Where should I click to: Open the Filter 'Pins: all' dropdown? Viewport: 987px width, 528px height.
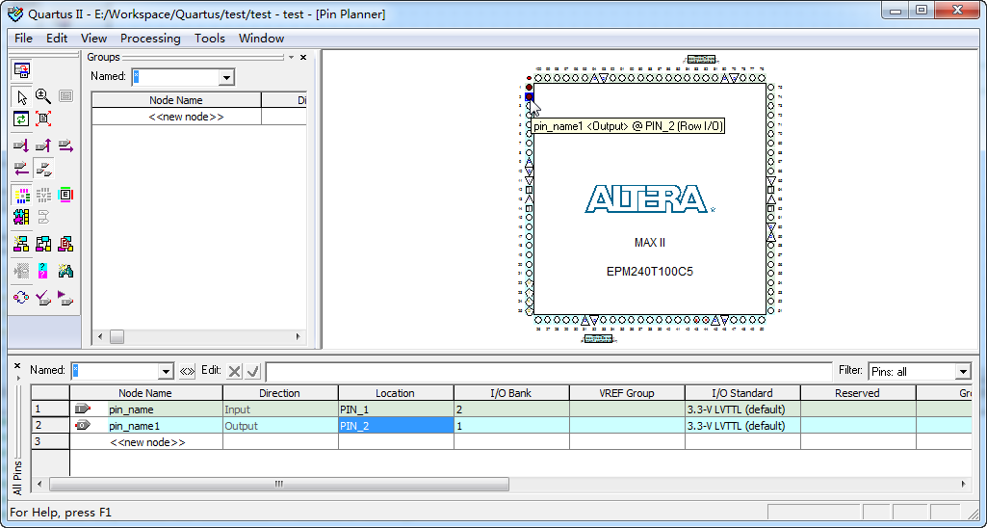coord(962,372)
